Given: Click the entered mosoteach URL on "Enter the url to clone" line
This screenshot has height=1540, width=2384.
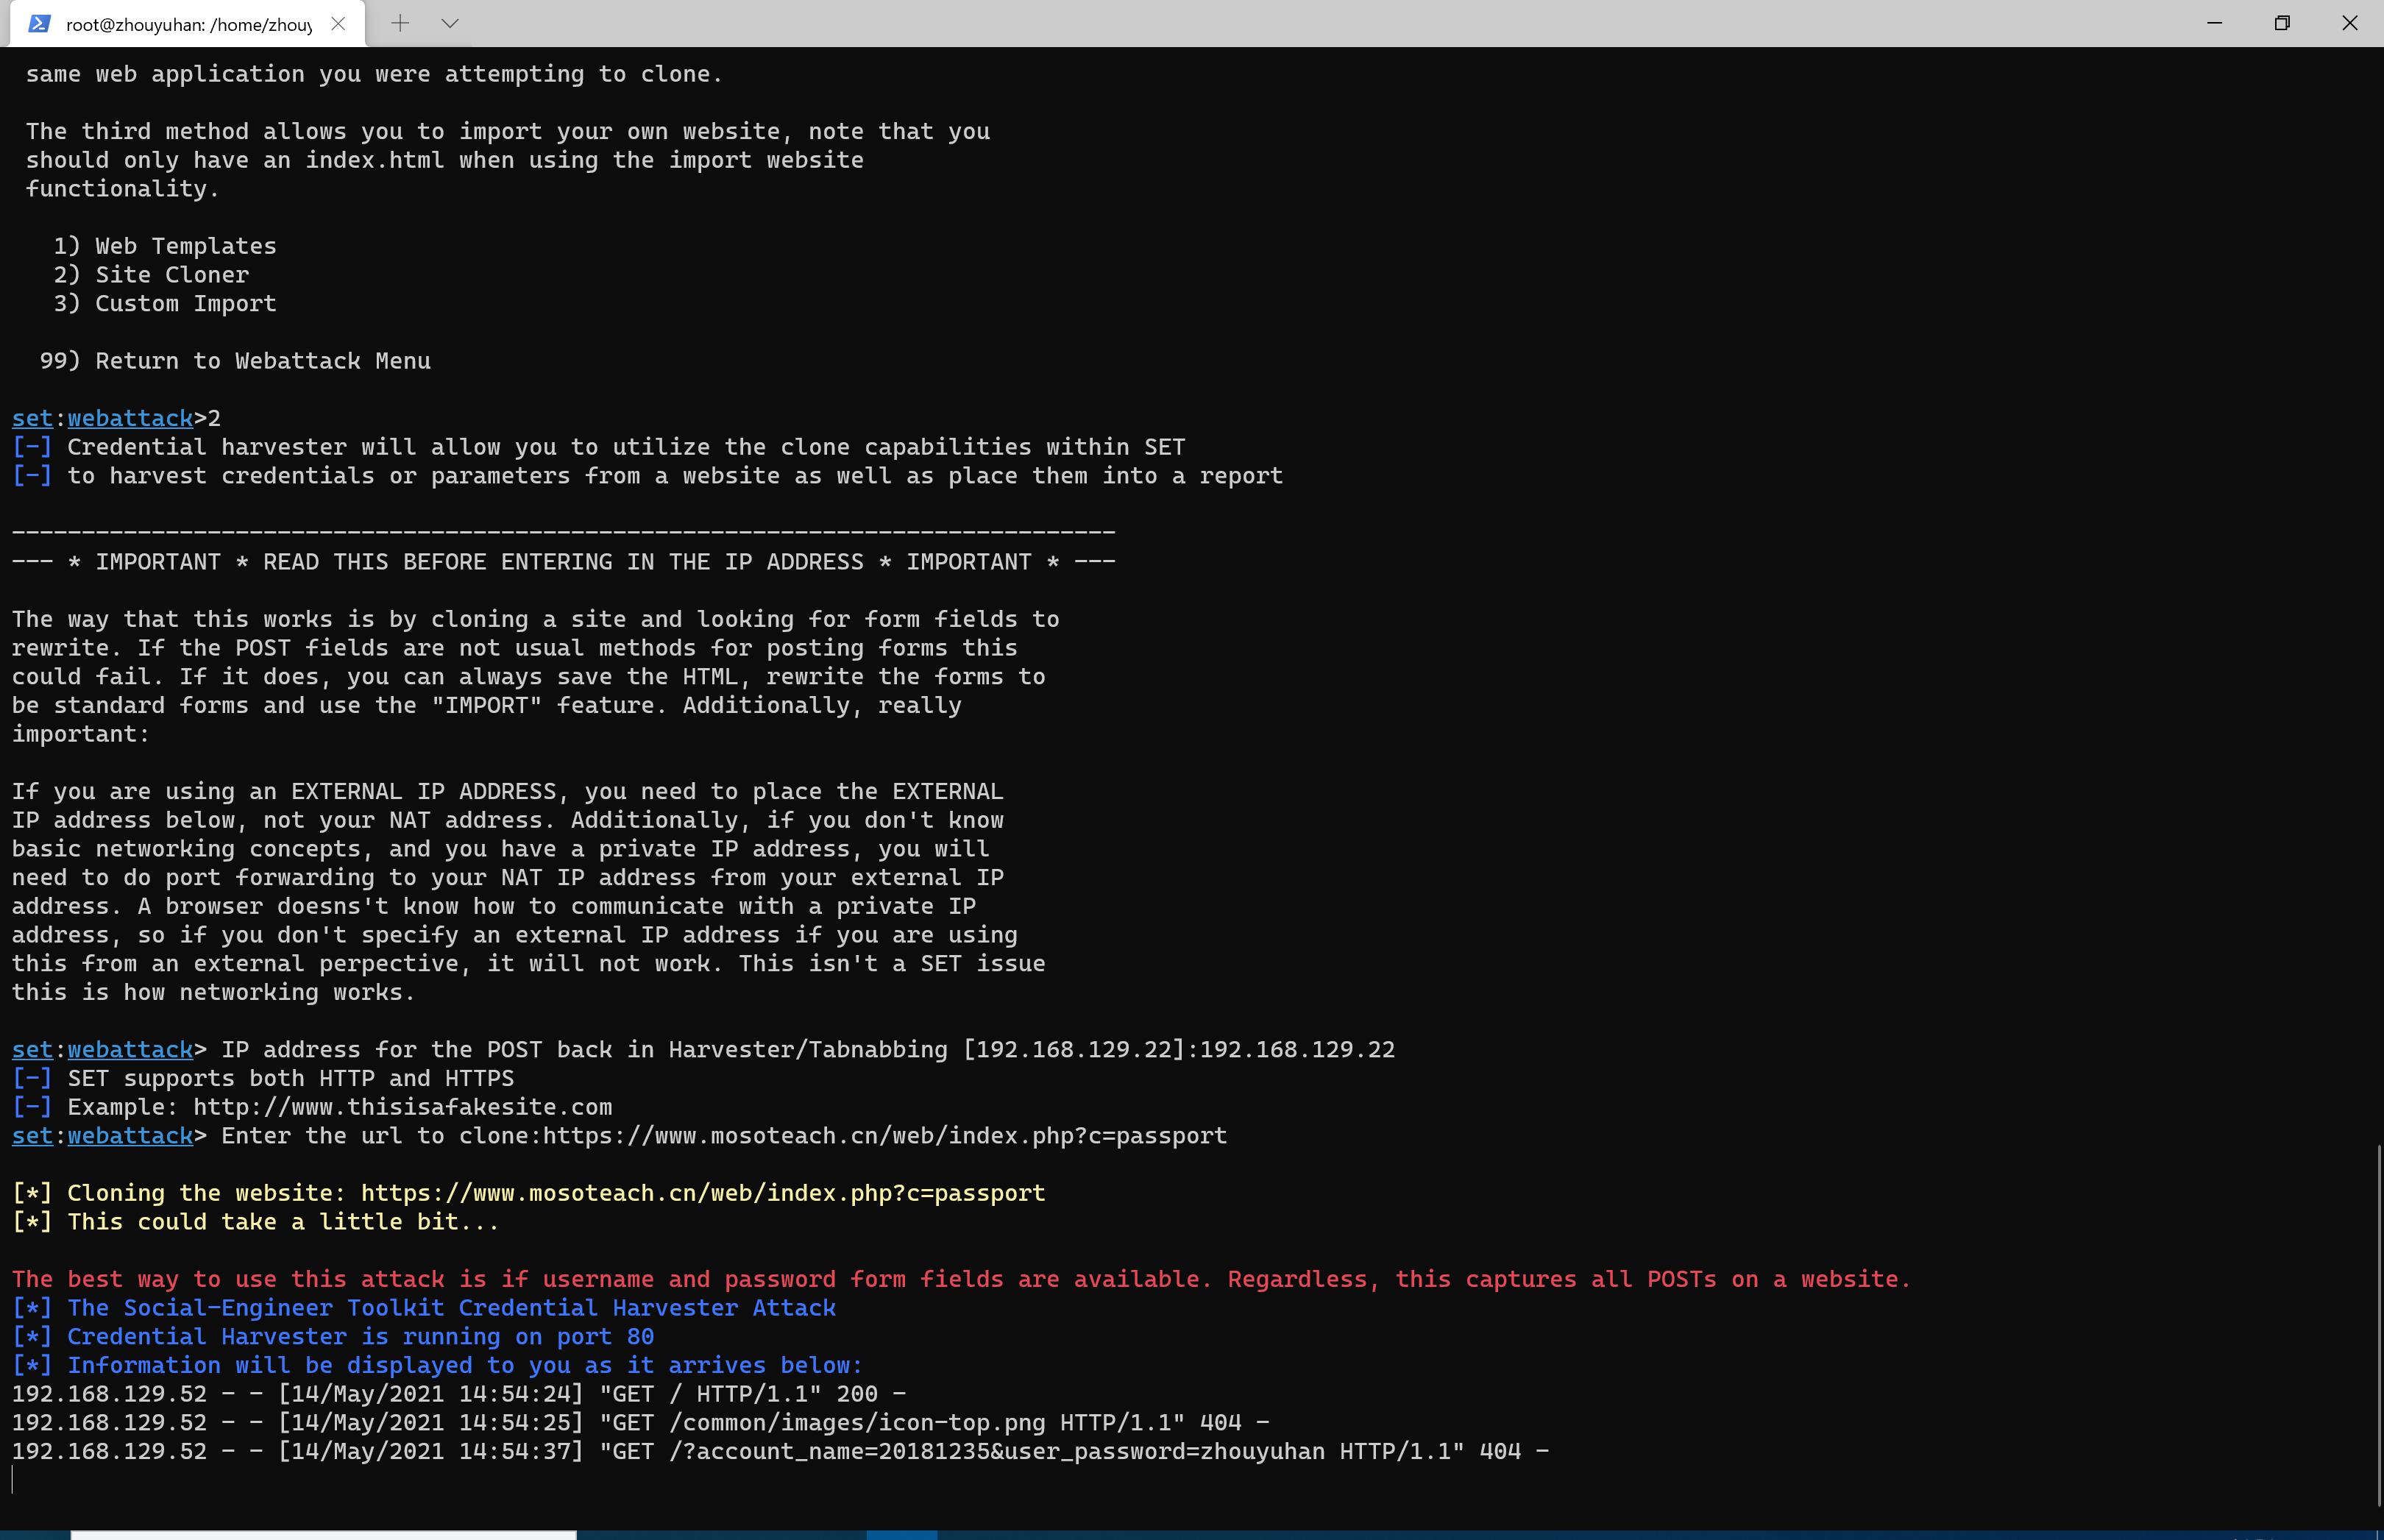Looking at the screenshot, I should point(884,1136).
